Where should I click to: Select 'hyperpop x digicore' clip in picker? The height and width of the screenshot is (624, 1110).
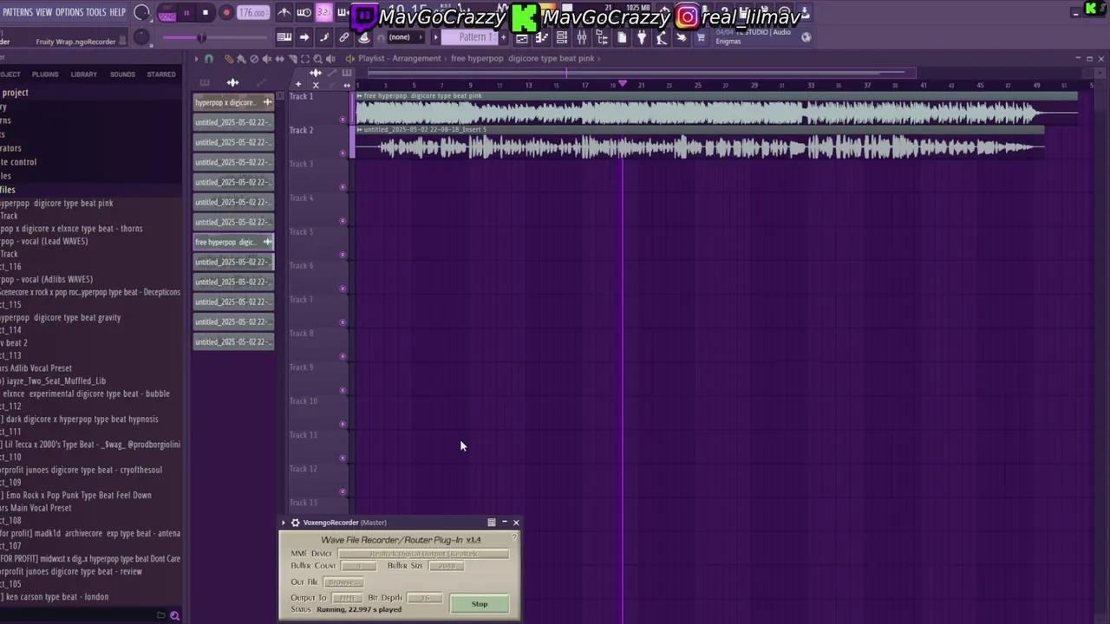point(233,102)
